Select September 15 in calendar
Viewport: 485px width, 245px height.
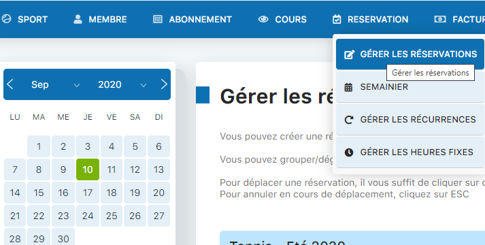point(39,193)
